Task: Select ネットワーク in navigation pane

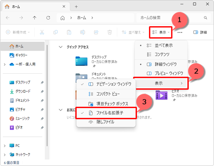Action: coord(20,155)
